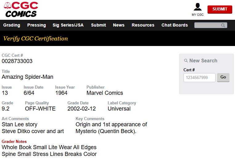235x159 pixels.
Task: Click the red SUBMIT button
Action: [x=220, y=9]
